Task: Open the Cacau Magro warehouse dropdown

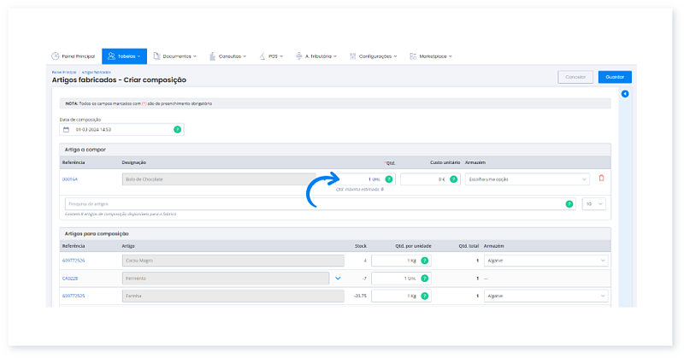Action: pos(545,260)
